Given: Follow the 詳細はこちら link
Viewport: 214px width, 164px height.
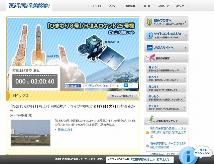Looking at the screenshot, I should [x=66, y=130].
